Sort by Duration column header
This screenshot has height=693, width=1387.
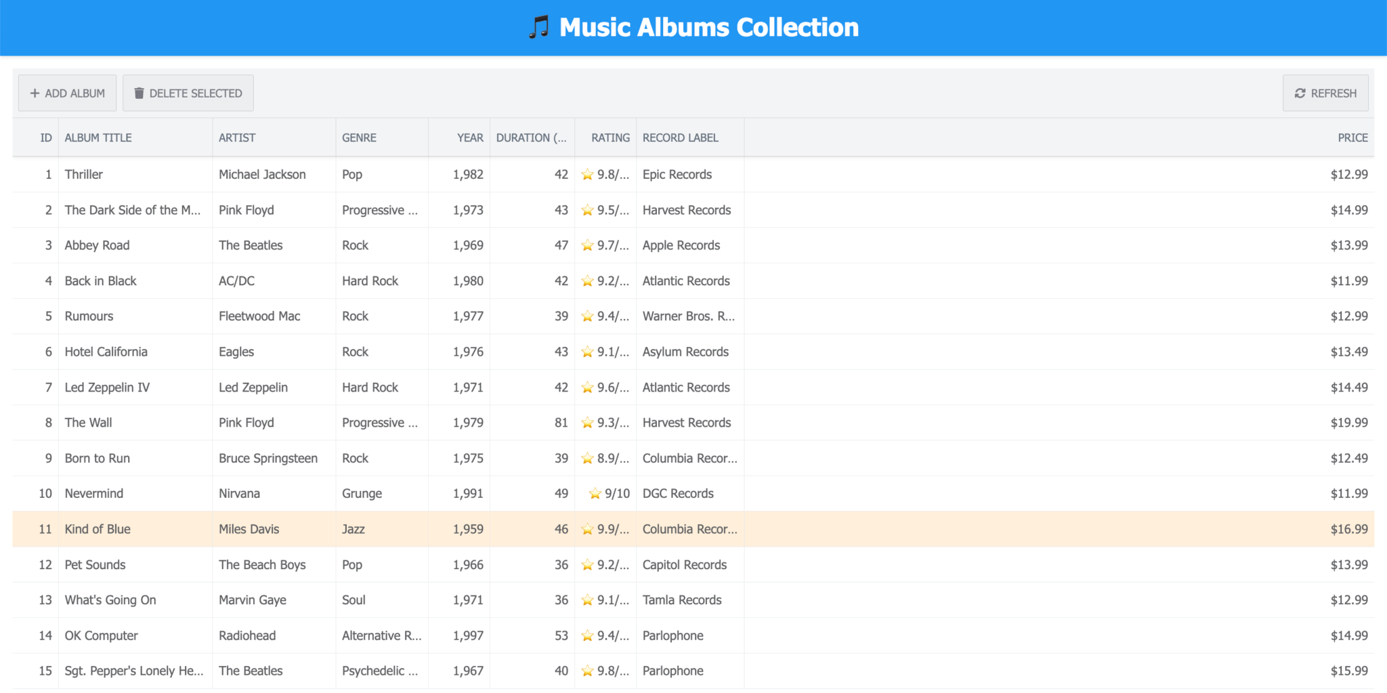532,138
